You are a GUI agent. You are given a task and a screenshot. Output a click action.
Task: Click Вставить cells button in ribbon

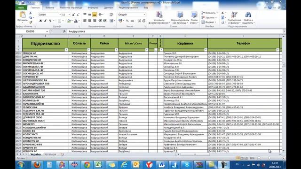[x=209, y=13]
